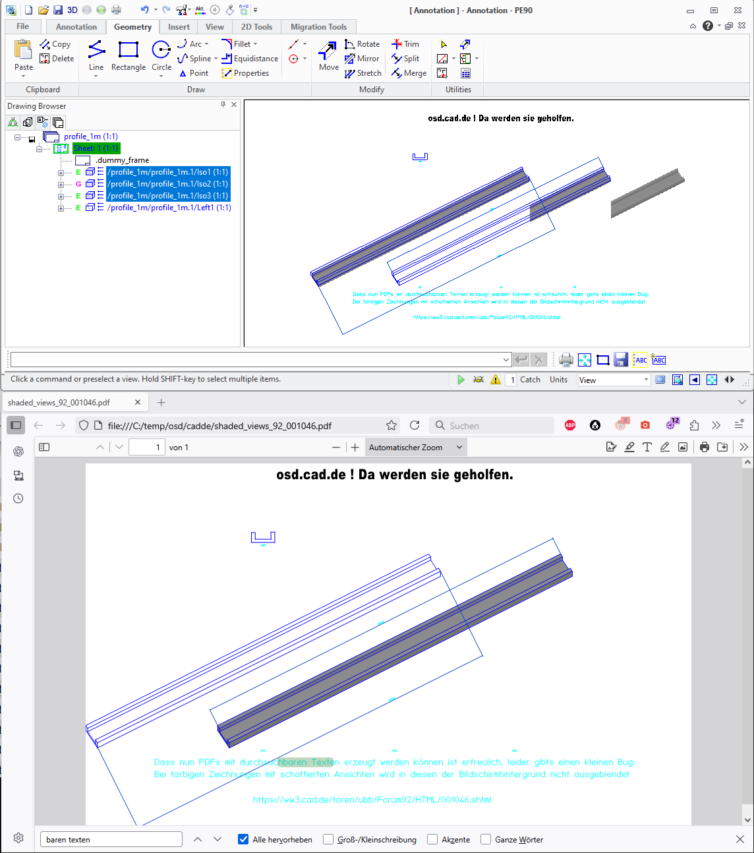Click the Mirror tool
Image resolution: width=754 pixels, height=853 pixels.
[x=362, y=59]
